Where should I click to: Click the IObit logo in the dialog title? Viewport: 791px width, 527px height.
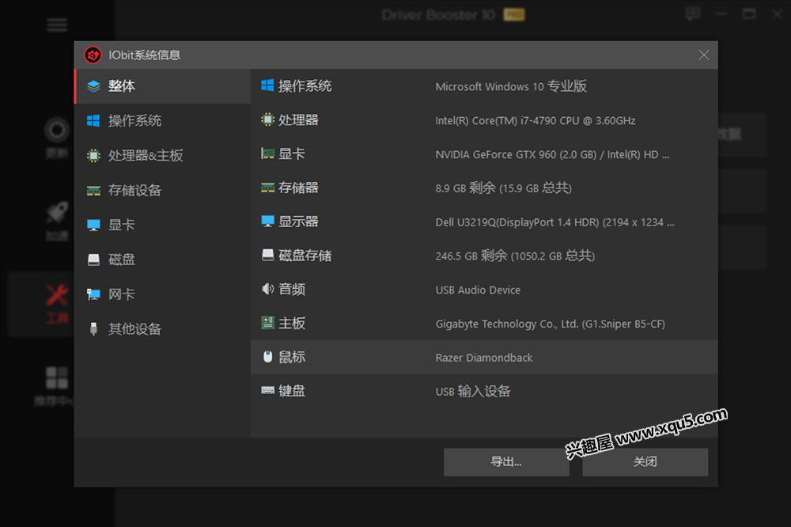pyautogui.click(x=93, y=55)
